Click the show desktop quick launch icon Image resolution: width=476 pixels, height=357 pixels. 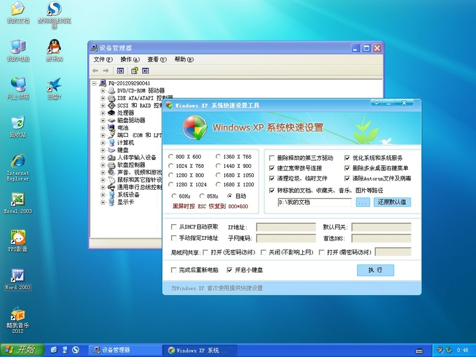coord(65,350)
